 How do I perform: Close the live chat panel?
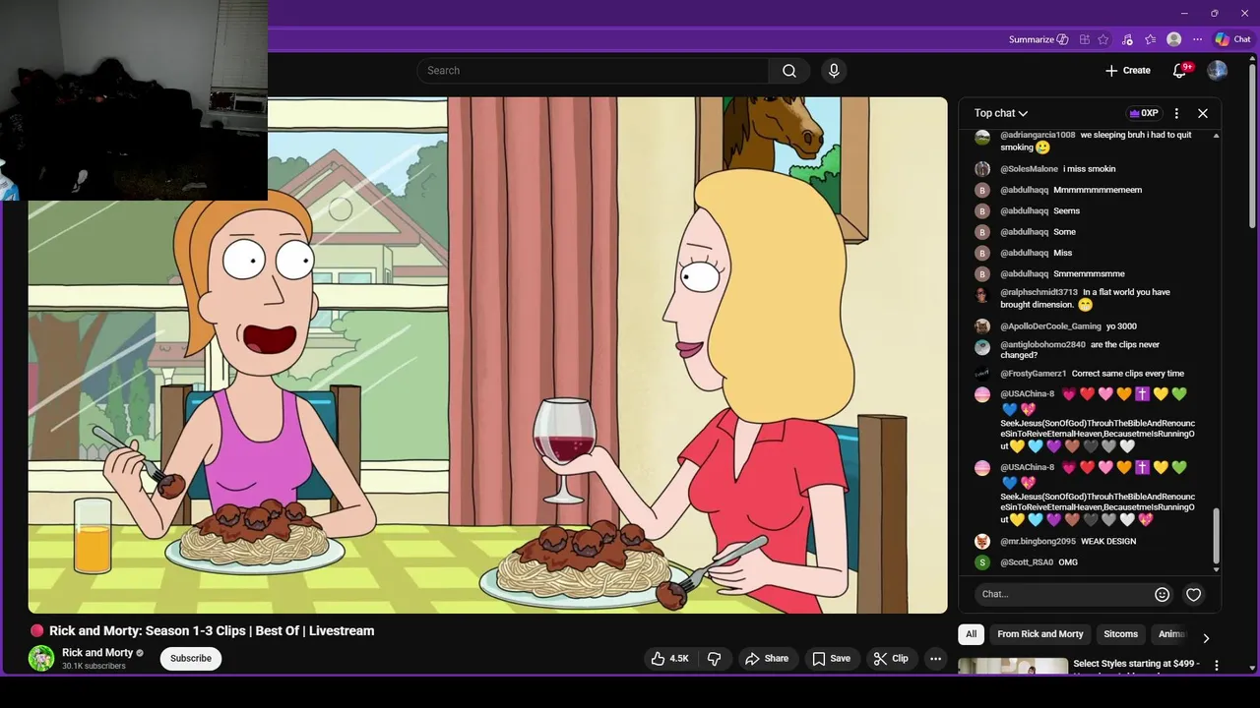[1203, 113]
